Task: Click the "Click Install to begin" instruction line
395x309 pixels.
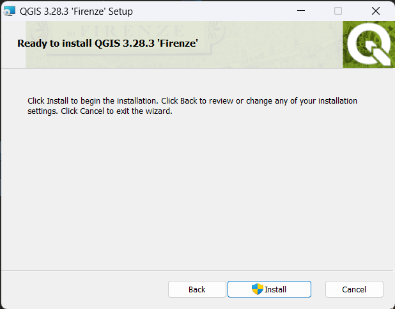Action: (192, 101)
